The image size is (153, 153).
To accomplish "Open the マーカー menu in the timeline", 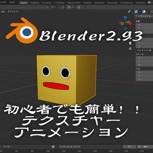I will point(7,147).
